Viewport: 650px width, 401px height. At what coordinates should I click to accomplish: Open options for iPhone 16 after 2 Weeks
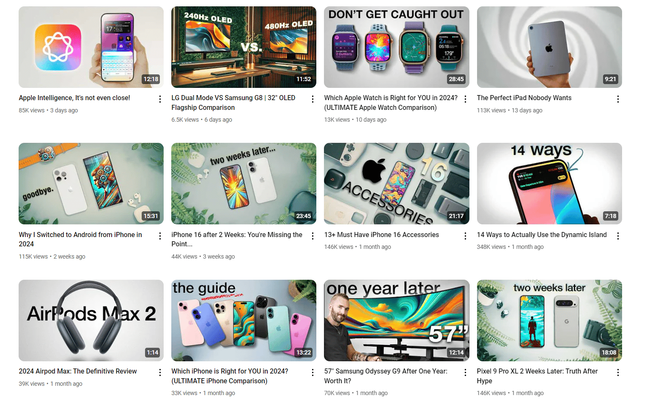(313, 236)
